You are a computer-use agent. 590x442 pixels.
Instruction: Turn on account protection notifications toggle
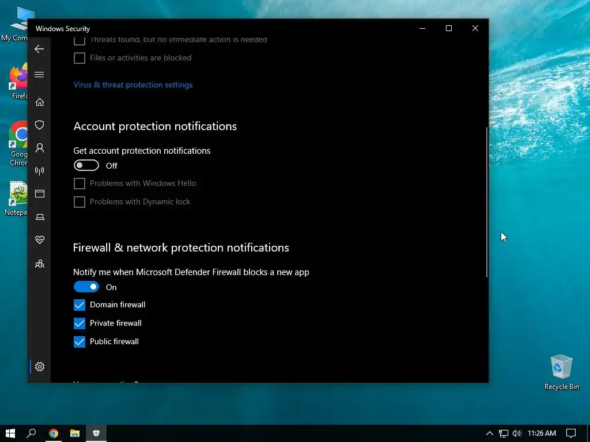[x=86, y=165]
